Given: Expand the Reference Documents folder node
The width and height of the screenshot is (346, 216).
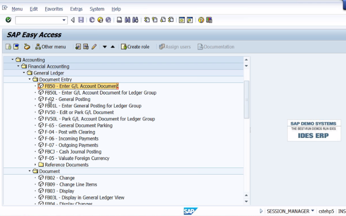Looking at the screenshot, I should coord(35,165).
